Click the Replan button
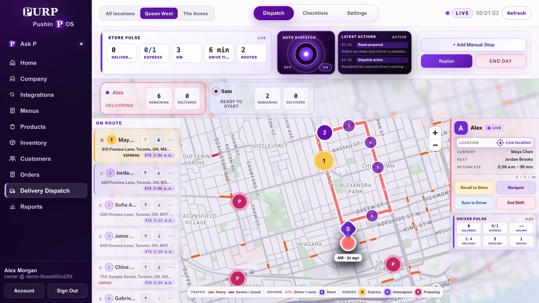The height and width of the screenshot is (303, 539). (446, 61)
